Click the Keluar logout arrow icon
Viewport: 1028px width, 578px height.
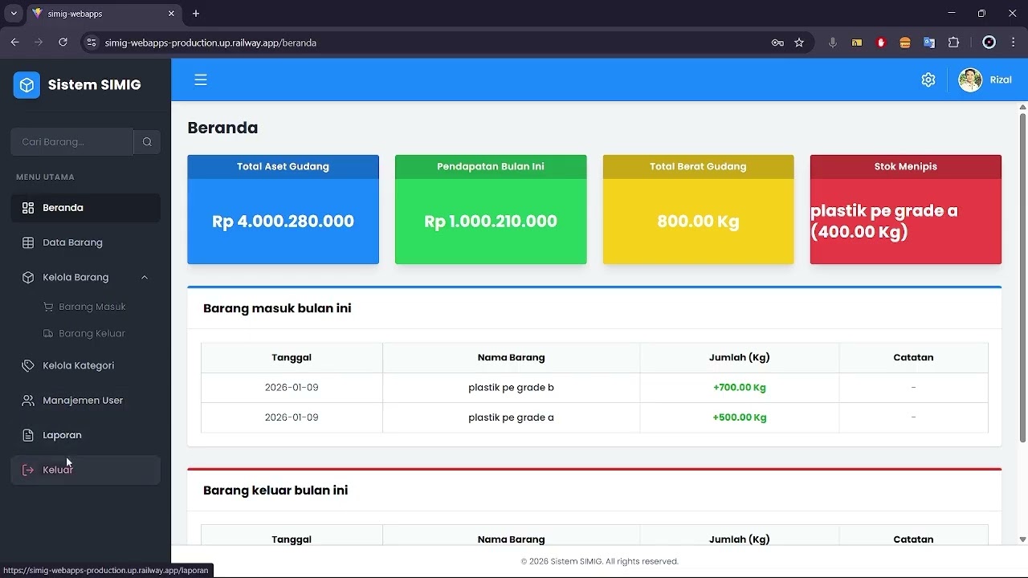(x=28, y=470)
